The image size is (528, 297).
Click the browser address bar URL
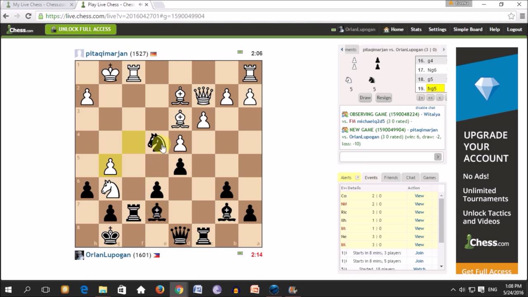(x=125, y=16)
